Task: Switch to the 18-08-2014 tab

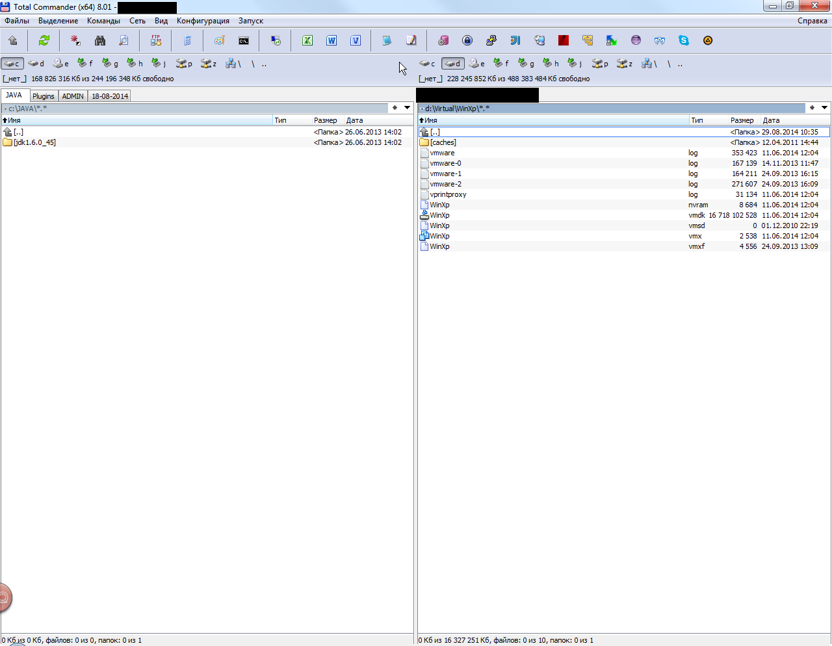Action: pyautogui.click(x=110, y=96)
